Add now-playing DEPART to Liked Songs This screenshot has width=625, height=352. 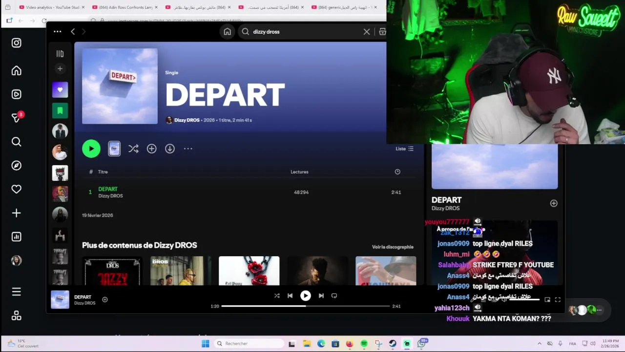coord(104,299)
